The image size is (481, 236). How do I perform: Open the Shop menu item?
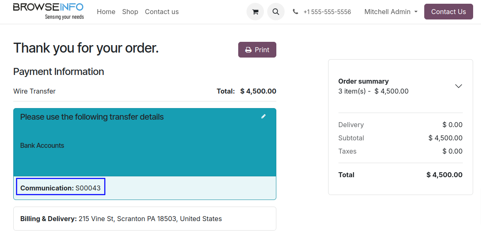pos(130,12)
